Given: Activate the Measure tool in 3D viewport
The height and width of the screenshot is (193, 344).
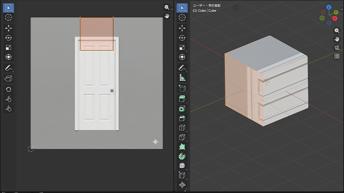Looking at the screenshot, I should (182, 78).
